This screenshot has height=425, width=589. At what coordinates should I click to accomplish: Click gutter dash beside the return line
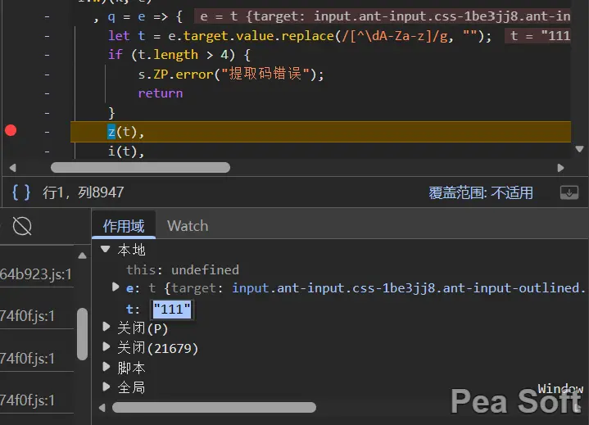pyautogui.click(x=47, y=93)
